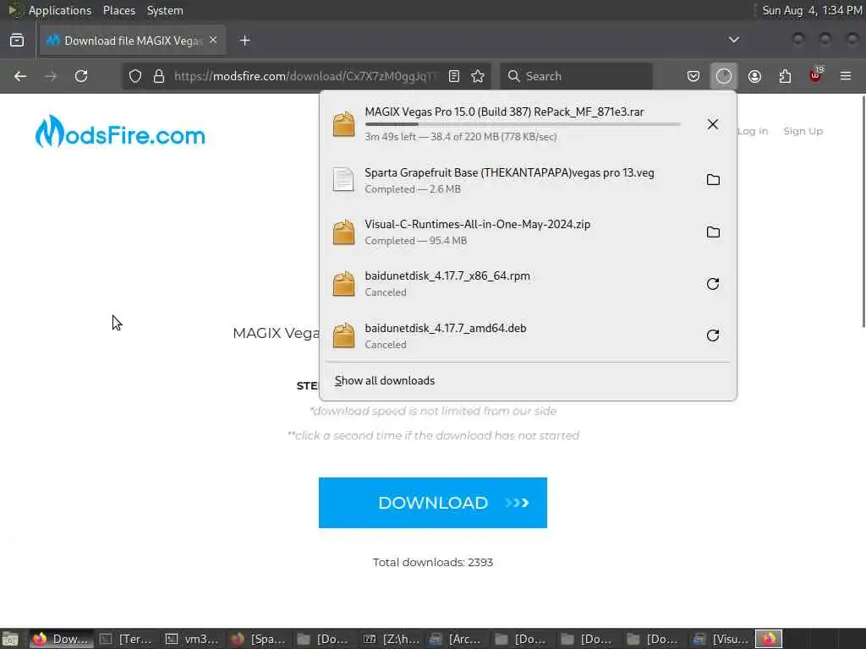Switch to the Terminal taskbar window
The image size is (866, 649).
(x=127, y=639)
